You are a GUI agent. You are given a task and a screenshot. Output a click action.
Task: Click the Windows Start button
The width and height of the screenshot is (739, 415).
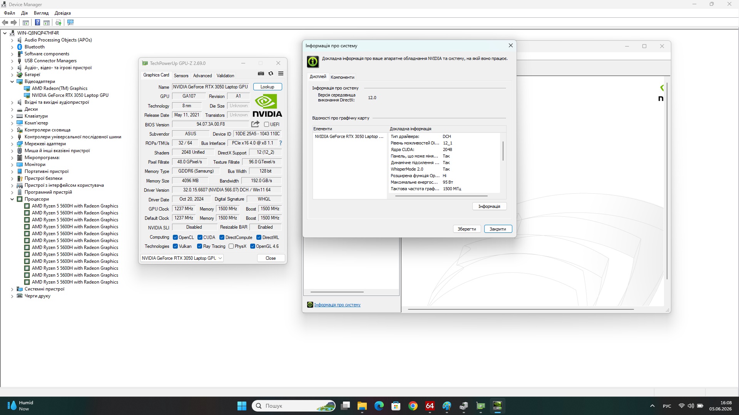coord(242,406)
